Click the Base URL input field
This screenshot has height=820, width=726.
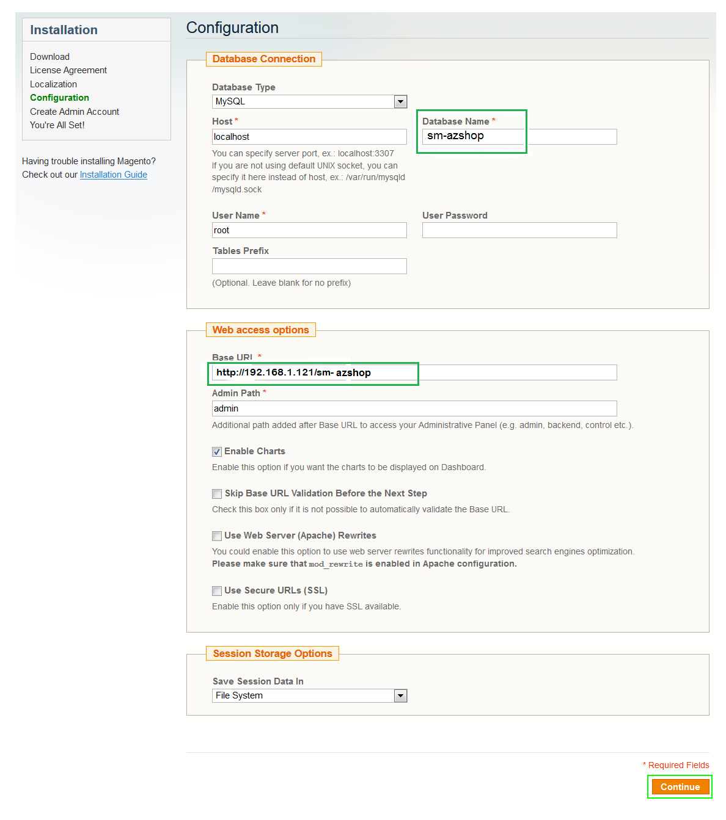pyautogui.click(x=414, y=372)
